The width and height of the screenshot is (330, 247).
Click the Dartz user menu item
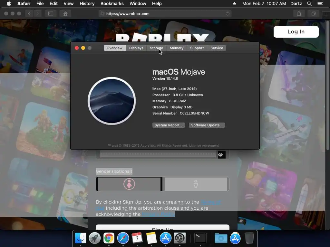pos(296,4)
